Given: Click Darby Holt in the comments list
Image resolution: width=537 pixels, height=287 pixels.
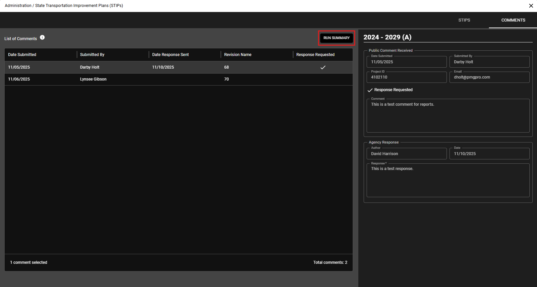Looking at the screenshot, I should (x=89, y=67).
